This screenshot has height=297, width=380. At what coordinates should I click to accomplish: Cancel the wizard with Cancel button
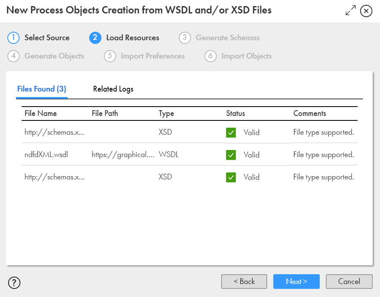coord(349,282)
